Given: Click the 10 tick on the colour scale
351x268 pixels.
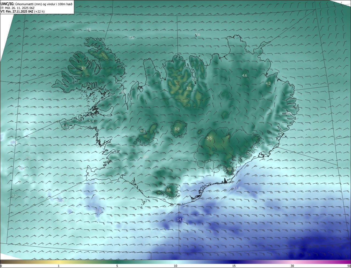Looking at the screenshot, I should (x=175, y=266).
